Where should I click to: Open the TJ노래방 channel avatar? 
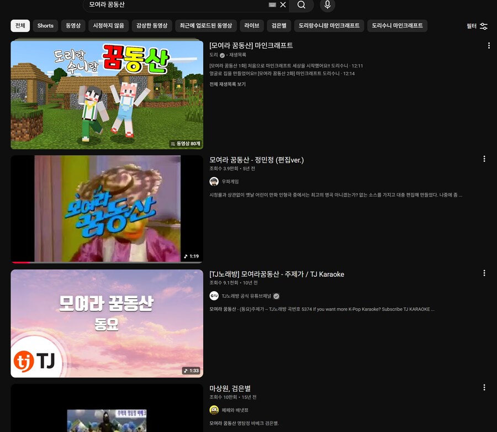(x=214, y=296)
